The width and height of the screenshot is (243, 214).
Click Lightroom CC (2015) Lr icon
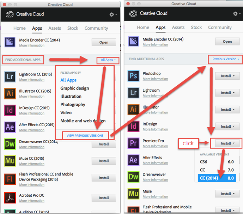coord(10,77)
